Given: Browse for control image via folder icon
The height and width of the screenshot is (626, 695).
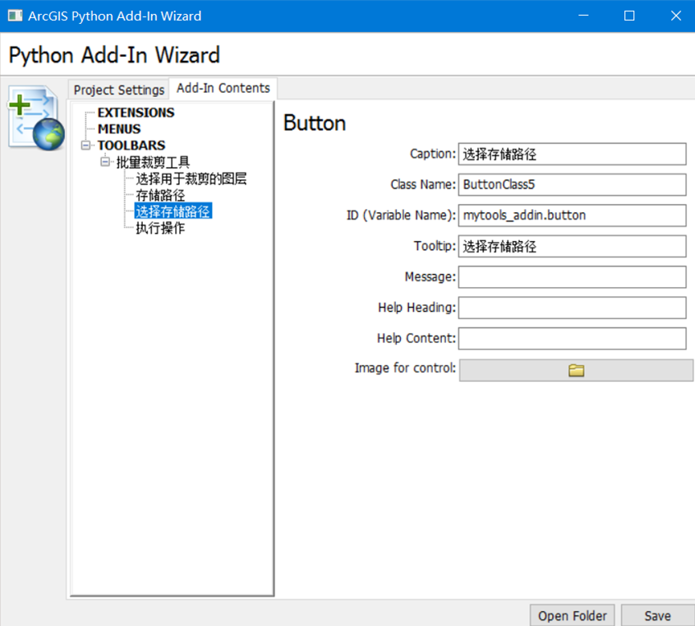Looking at the screenshot, I should (x=576, y=370).
